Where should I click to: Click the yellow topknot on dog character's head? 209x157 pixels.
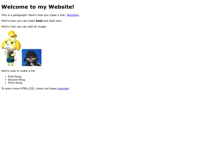pyautogui.click(x=12, y=34)
